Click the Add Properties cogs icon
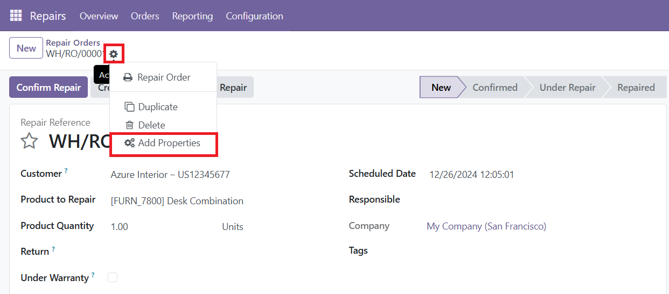669x294 pixels. coord(129,143)
